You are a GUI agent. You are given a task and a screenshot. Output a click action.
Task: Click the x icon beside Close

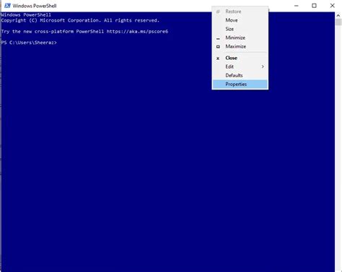pos(218,58)
